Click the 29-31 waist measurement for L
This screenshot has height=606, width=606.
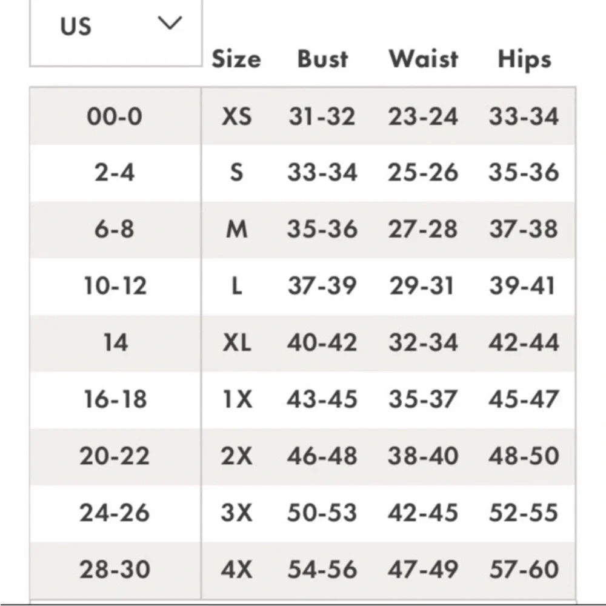(x=422, y=286)
